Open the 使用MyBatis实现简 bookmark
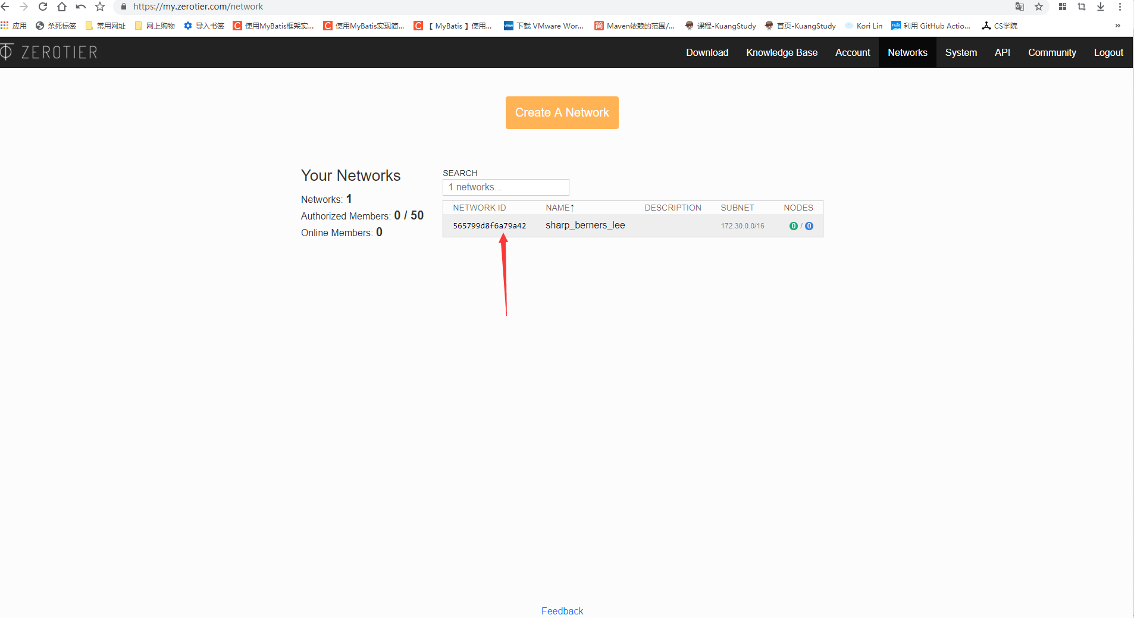 tap(364, 26)
